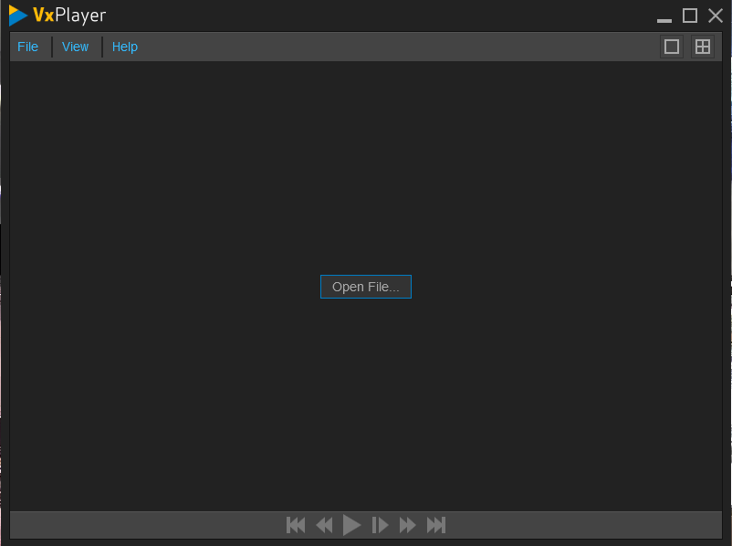Jump to the start of media
This screenshot has width=732, height=546.
pyautogui.click(x=296, y=525)
